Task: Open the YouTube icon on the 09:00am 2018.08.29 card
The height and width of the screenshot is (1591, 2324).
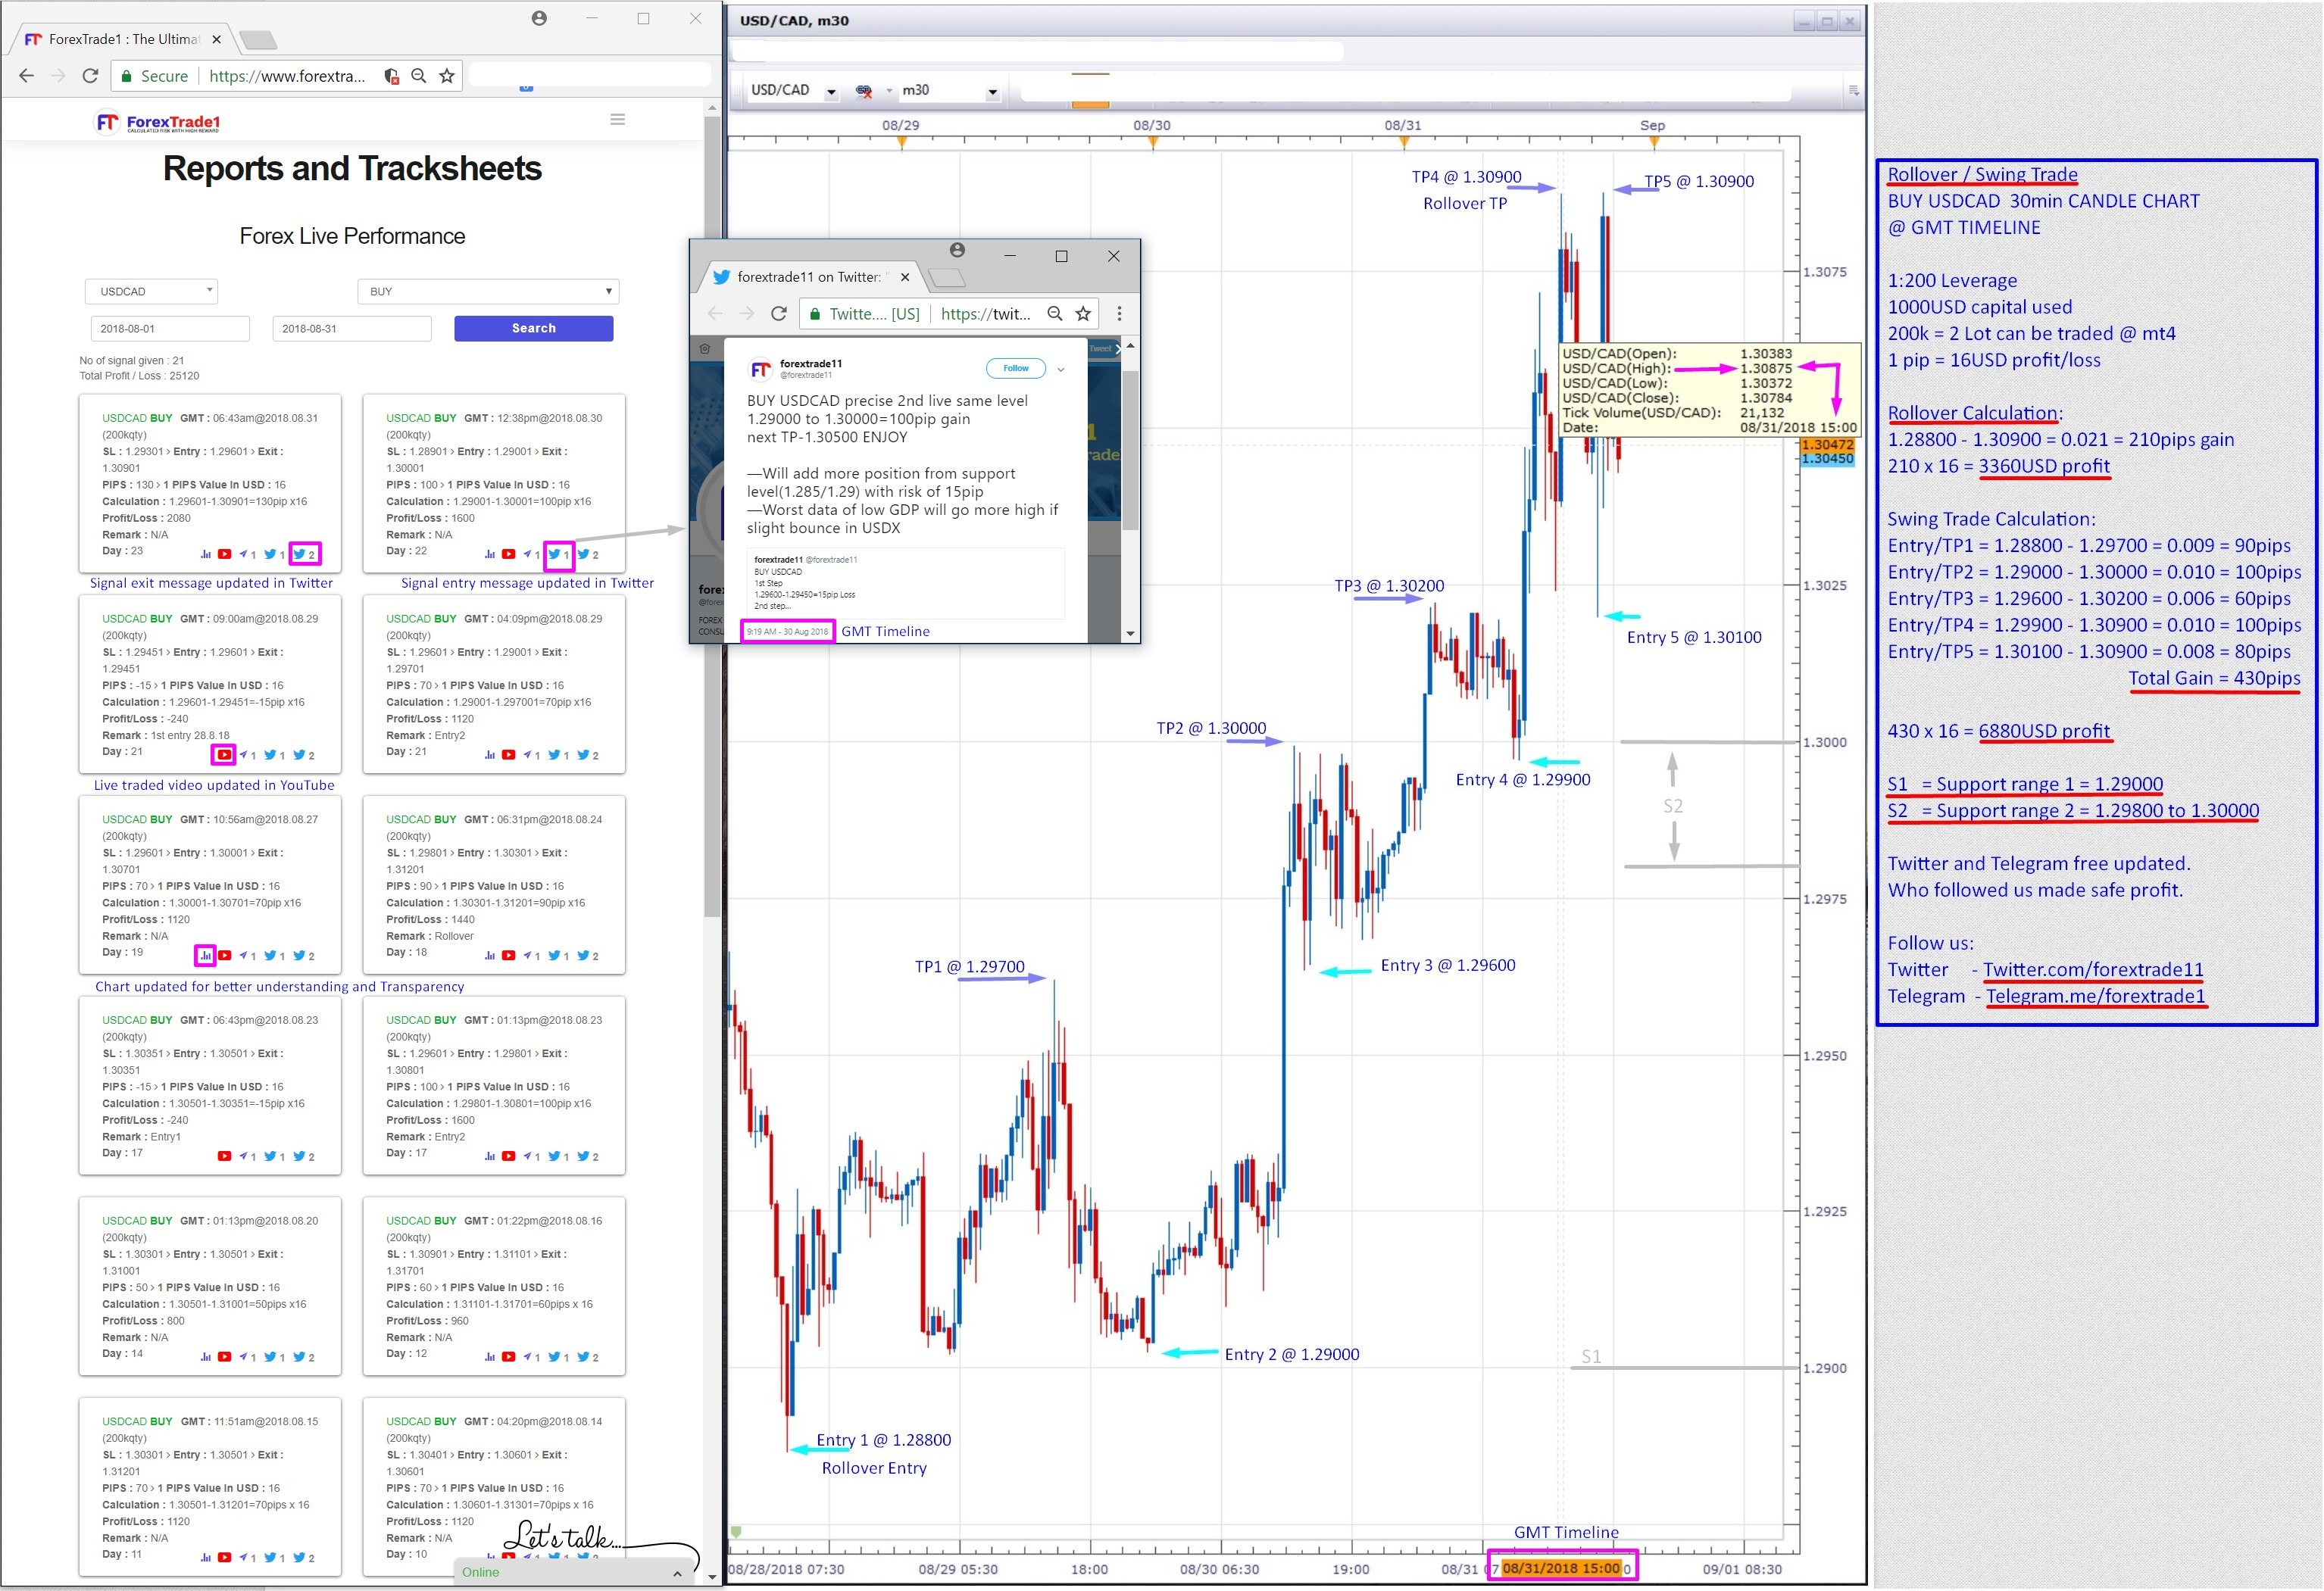Action: (225, 756)
